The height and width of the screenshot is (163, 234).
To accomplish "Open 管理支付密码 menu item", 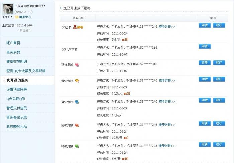I will click(x=17, y=108).
